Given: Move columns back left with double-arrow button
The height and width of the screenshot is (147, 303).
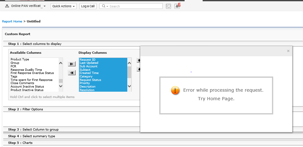Looking at the screenshot, I should click(72, 73).
